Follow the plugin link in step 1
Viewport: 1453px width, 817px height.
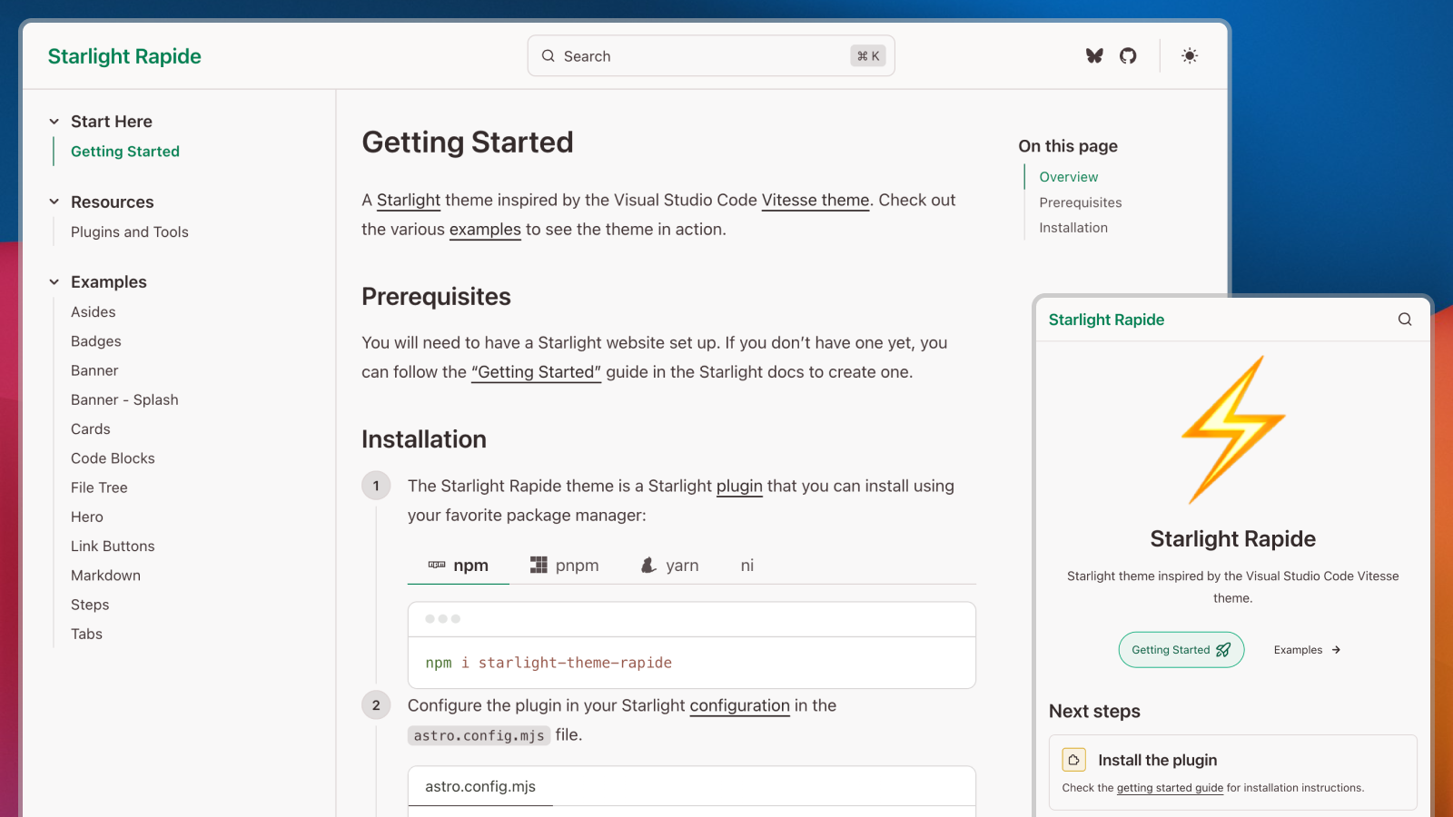(739, 486)
